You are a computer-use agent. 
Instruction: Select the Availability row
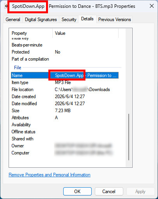[65, 125]
